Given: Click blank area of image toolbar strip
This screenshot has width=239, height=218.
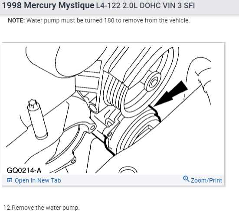Looking at the screenshot, I should [x=122, y=180].
